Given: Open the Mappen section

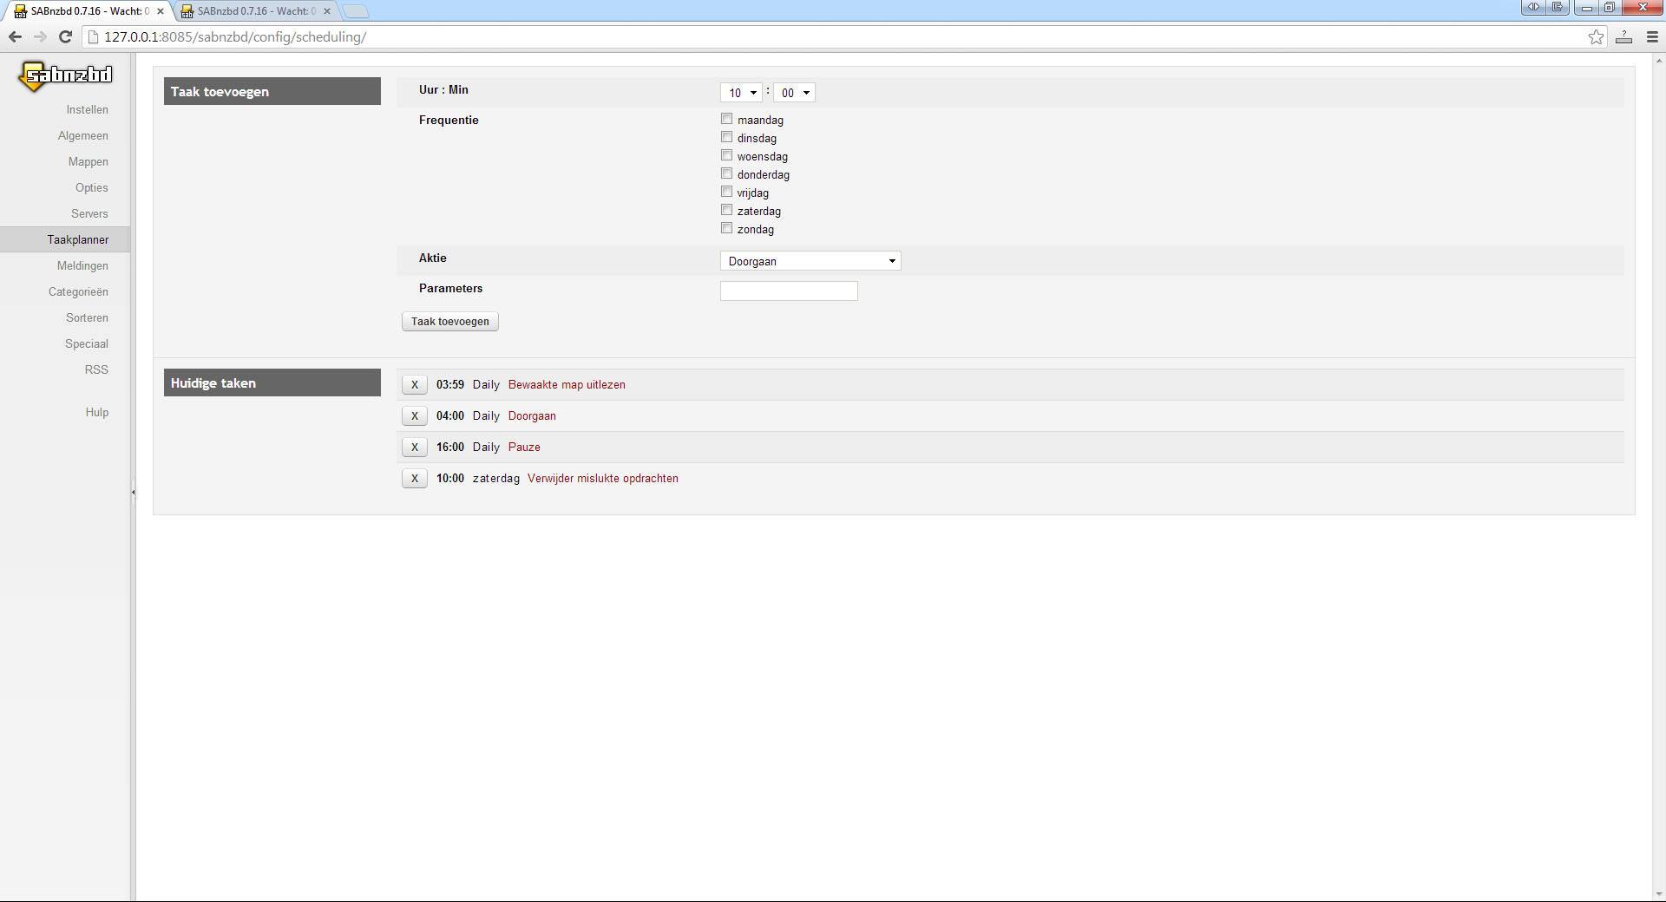Looking at the screenshot, I should click(89, 161).
